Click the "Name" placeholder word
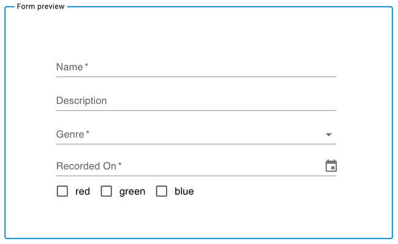 (70, 67)
